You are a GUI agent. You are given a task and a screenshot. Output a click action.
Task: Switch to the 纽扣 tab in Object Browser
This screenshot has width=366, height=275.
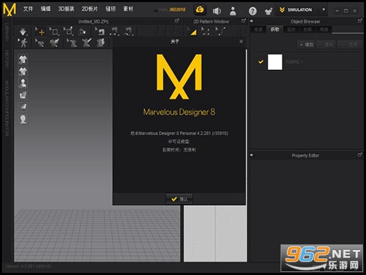(291, 29)
